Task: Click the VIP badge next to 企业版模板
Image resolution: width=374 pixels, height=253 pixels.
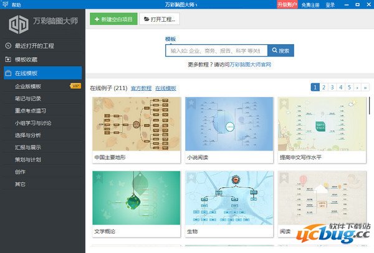Action: [75, 86]
